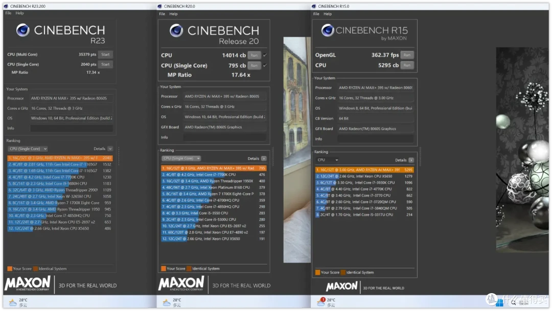This screenshot has height=311, width=552.
Task: Expand the Details arrow in R15 ranking
Action: [411, 160]
